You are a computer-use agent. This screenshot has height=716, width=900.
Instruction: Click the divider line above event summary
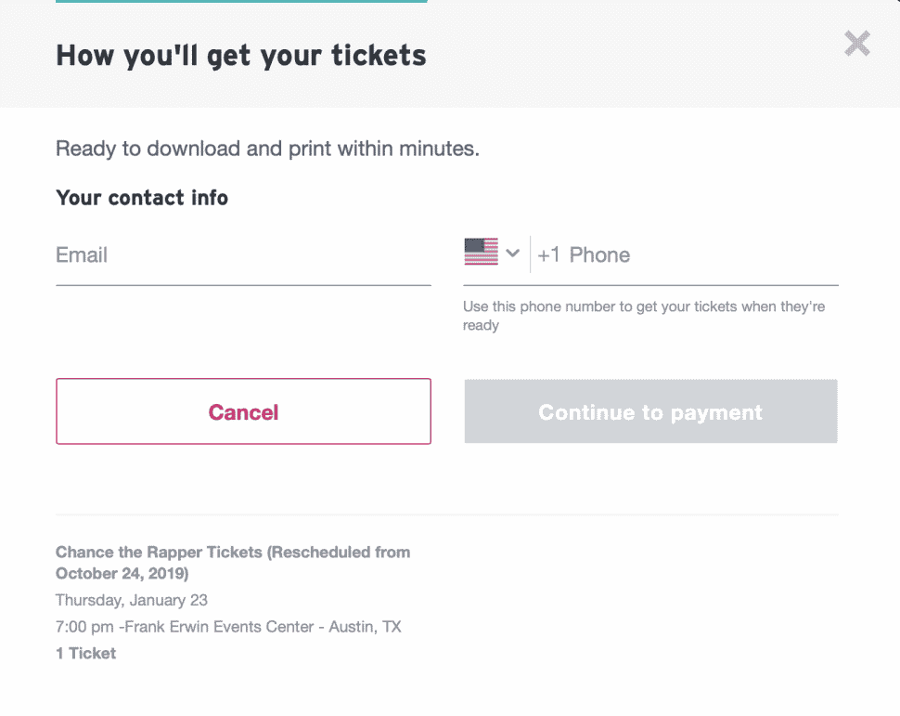coord(447,514)
